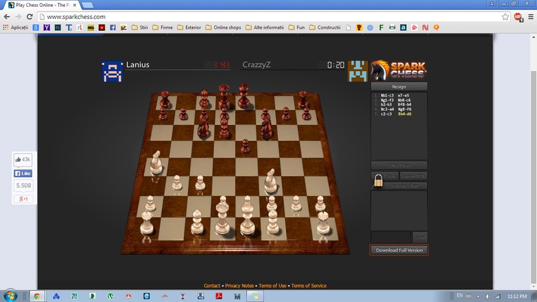Image resolution: width=537 pixels, height=302 pixels.
Task: Open the Windows Start menu
Action: point(11,295)
